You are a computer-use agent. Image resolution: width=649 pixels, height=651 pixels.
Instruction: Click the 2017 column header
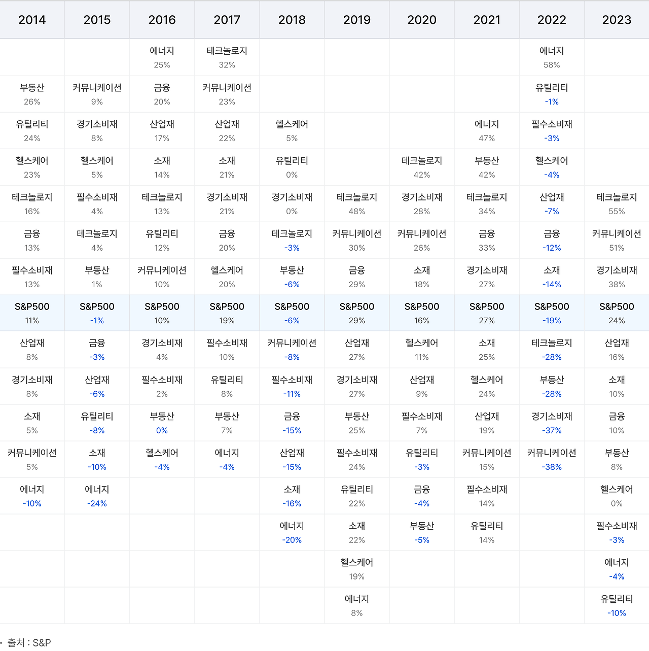point(227,20)
